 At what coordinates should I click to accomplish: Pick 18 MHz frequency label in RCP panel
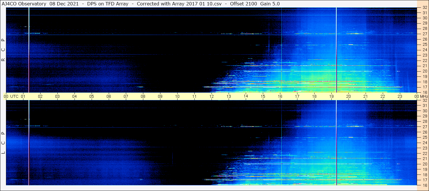tap(424, 82)
